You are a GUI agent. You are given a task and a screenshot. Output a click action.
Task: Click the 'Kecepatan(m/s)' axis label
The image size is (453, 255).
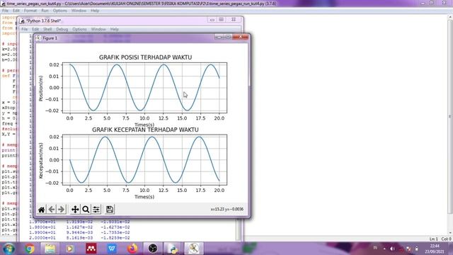(41, 161)
